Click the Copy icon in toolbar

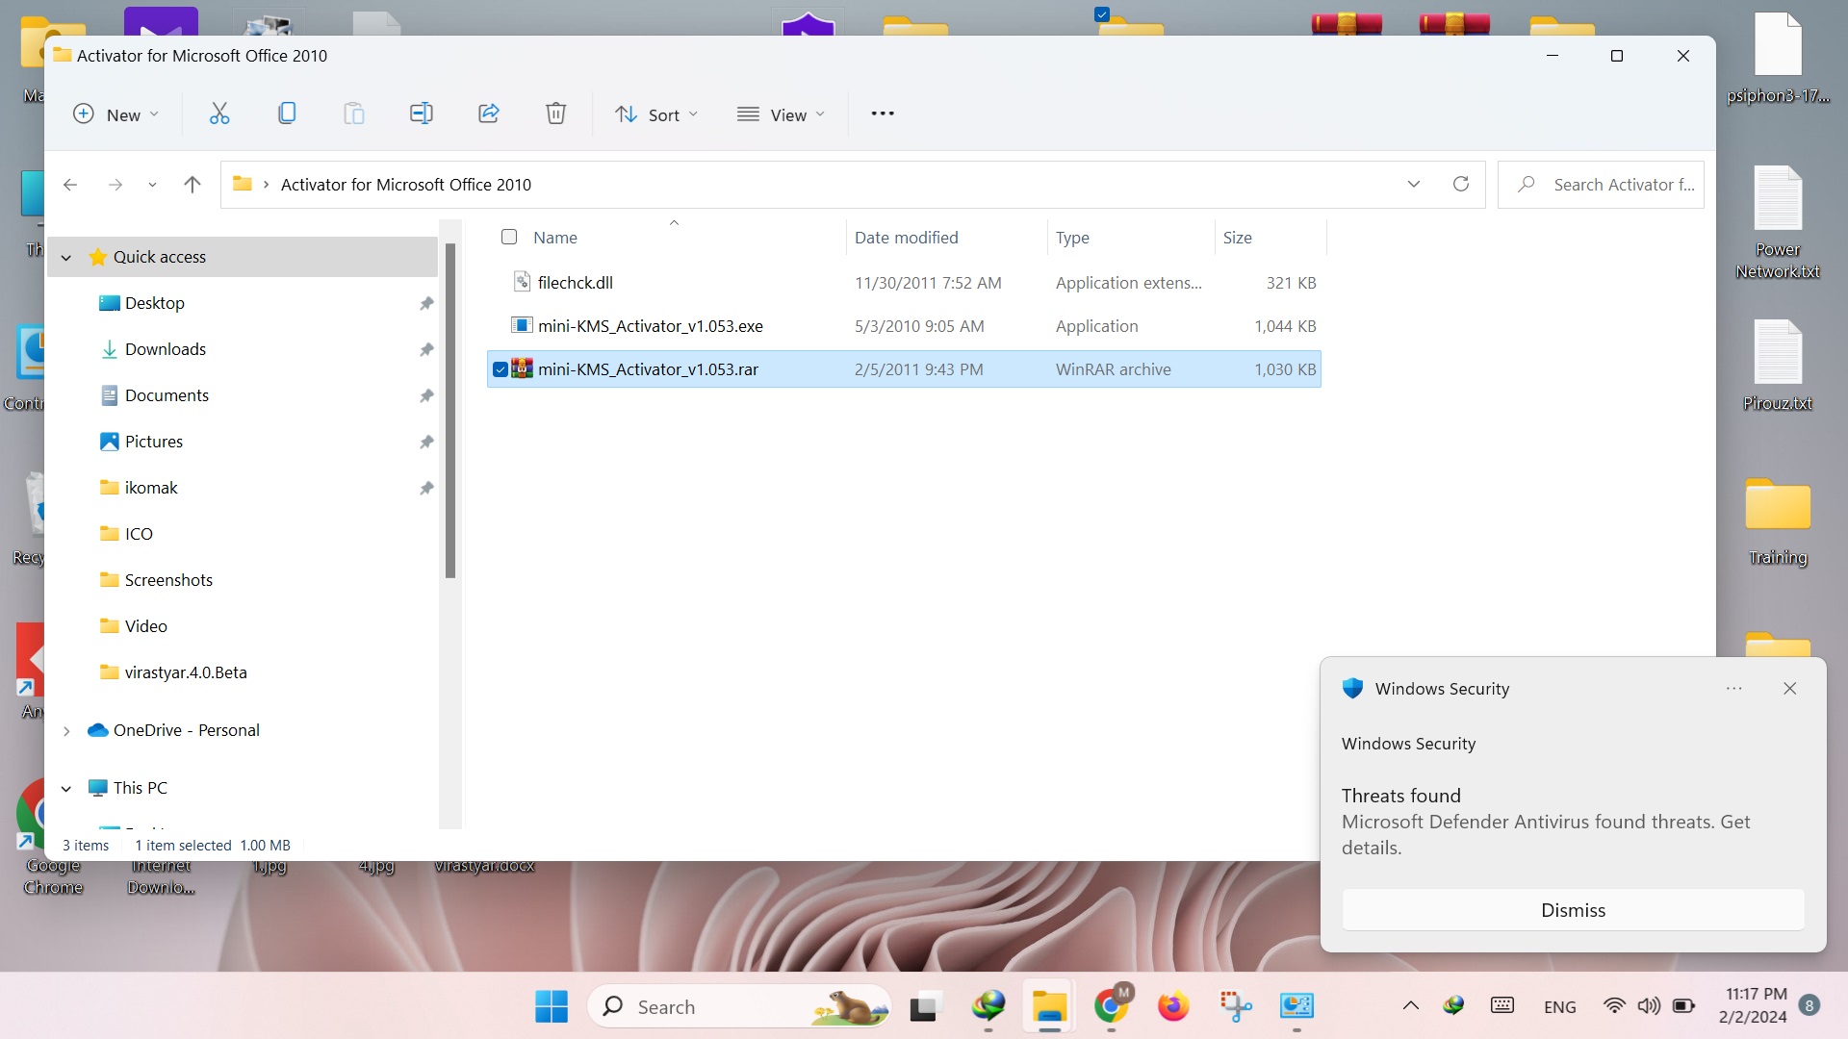[287, 114]
